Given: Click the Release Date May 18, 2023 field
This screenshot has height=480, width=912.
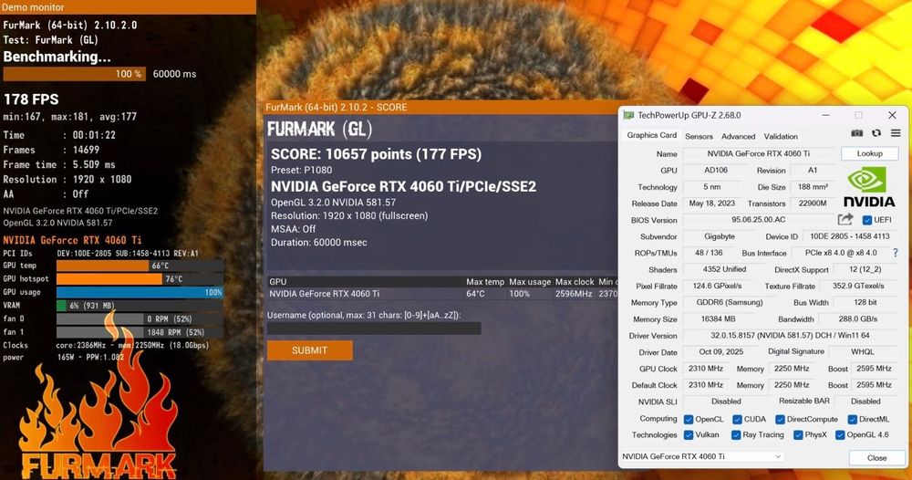Looking at the screenshot, I should tap(711, 203).
